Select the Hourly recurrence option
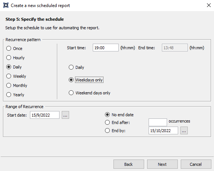The height and width of the screenshot is (171, 214). pos(16,58)
